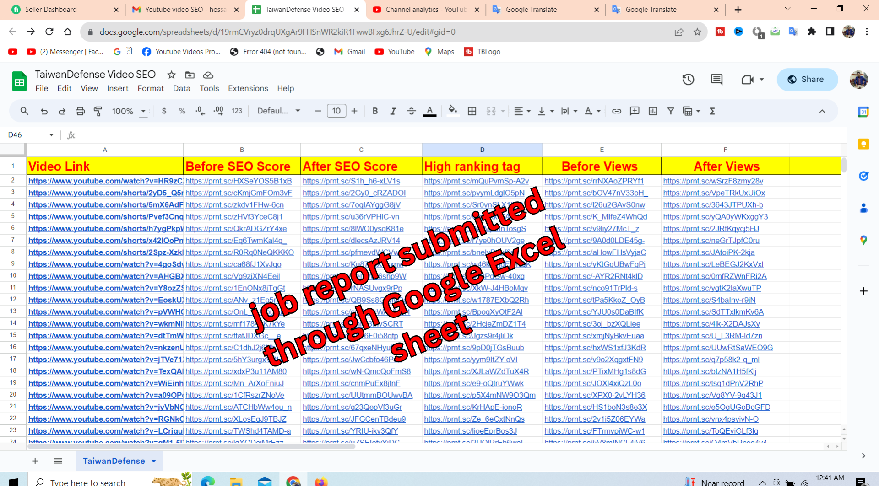Open the Name Box dropdown arrow

pyautogui.click(x=51, y=135)
